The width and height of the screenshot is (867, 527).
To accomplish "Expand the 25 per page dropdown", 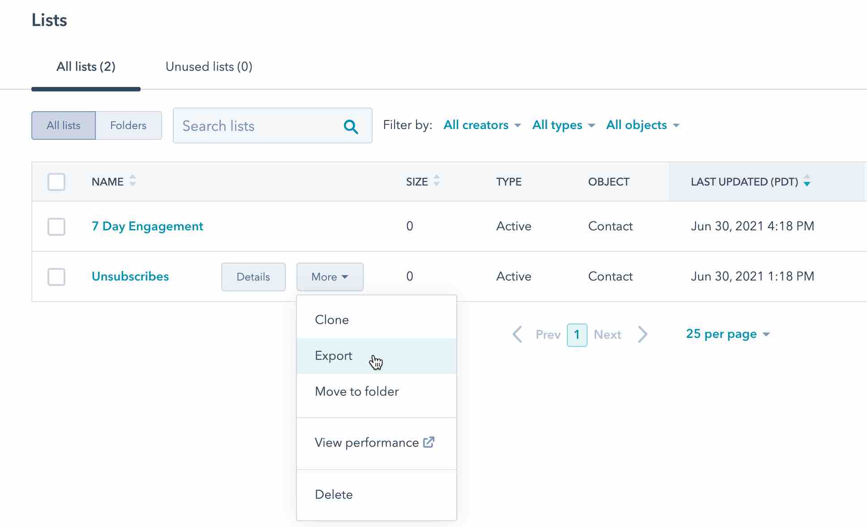I will click(x=728, y=334).
